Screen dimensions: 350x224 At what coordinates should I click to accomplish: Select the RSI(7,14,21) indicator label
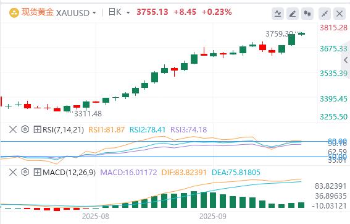[63, 129]
